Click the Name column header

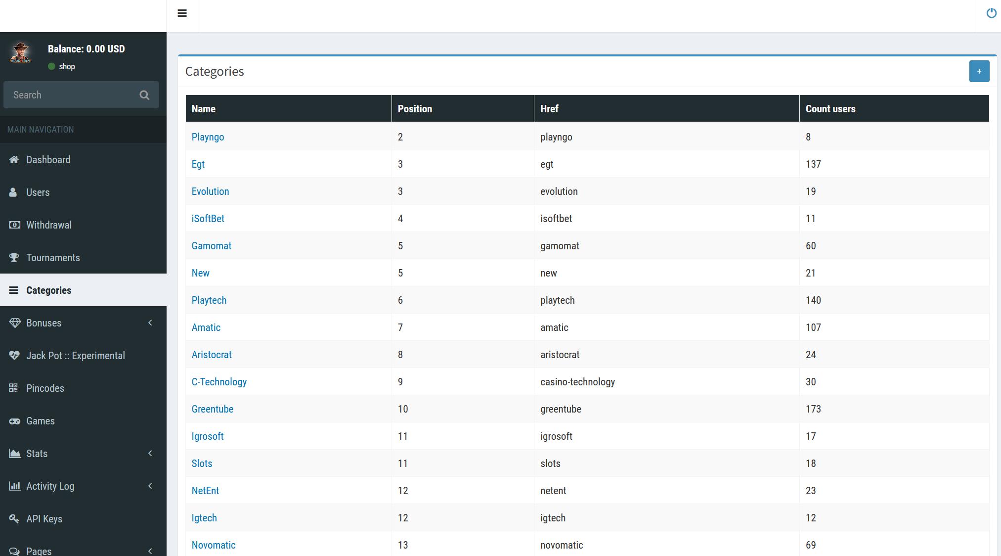click(x=289, y=109)
